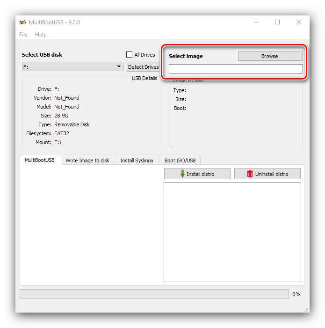Open the Install Syslinux tab
325x328 pixels.
coord(137,160)
